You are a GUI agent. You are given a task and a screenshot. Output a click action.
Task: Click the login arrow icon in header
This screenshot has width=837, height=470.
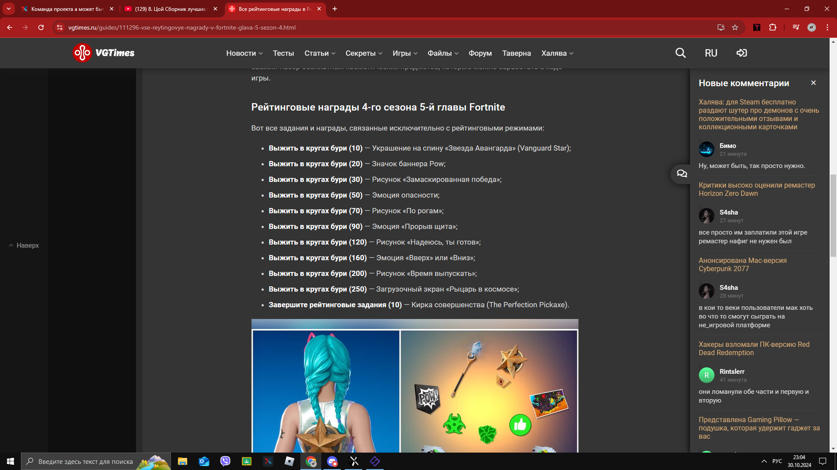tap(742, 53)
